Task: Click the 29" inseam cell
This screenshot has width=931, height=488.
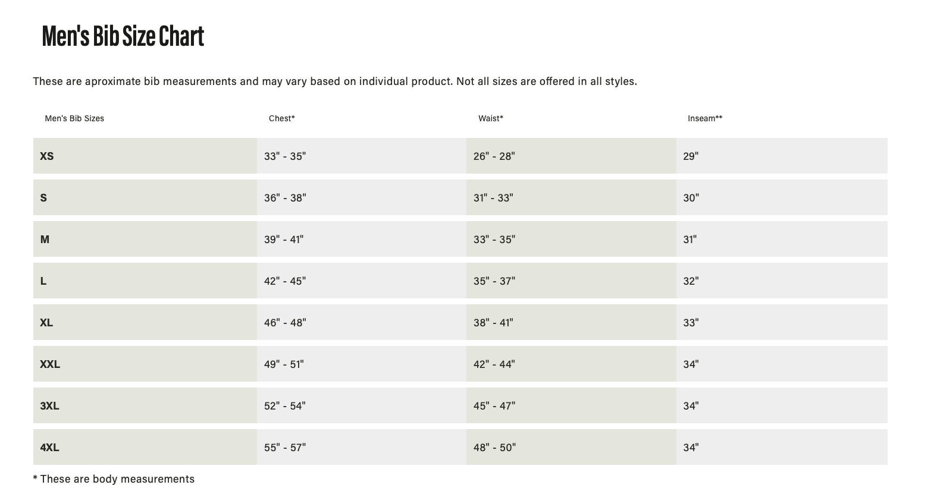Action: pos(691,156)
